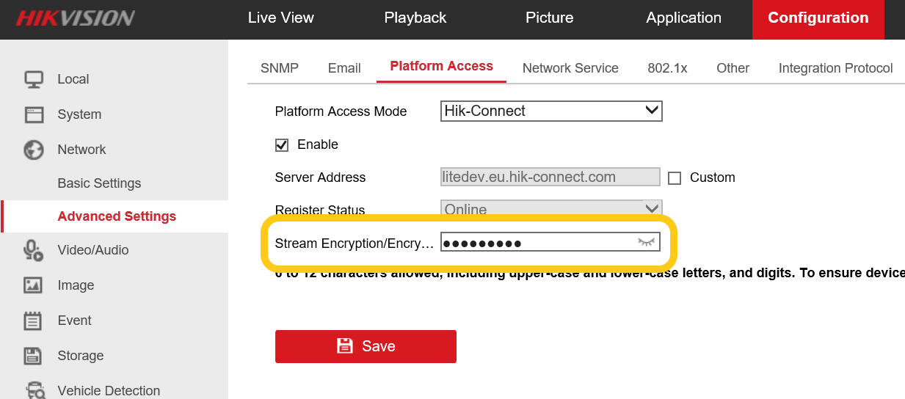
Task: Open the Register Status dropdown
Action: [551, 209]
